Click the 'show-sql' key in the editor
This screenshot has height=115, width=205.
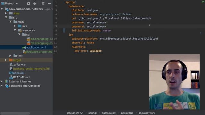pyautogui.click(x=77, y=42)
